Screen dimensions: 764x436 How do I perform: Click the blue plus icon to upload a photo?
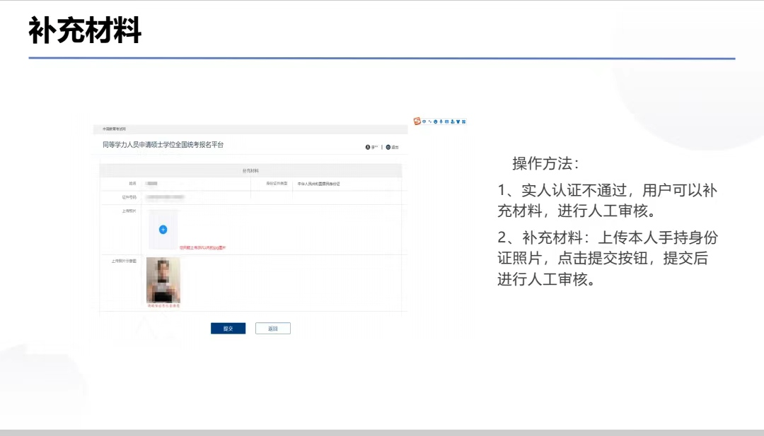click(163, 228)
